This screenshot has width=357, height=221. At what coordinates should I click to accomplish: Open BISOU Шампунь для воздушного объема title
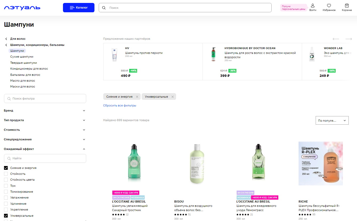pyautogui.click(x=193, y=208)
